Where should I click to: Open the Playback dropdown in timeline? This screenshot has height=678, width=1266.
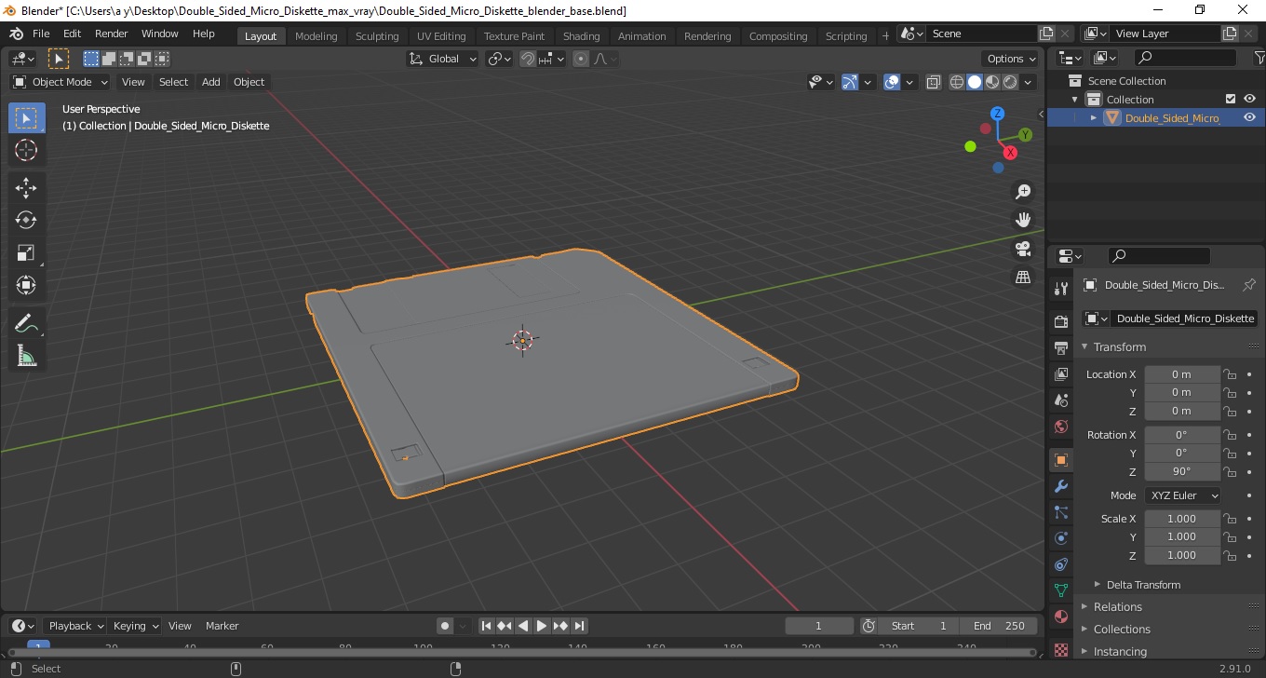click(76, 626)
